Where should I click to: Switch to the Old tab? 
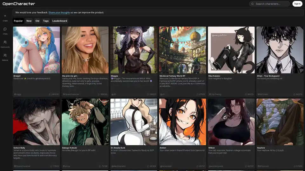coord(37,21)
